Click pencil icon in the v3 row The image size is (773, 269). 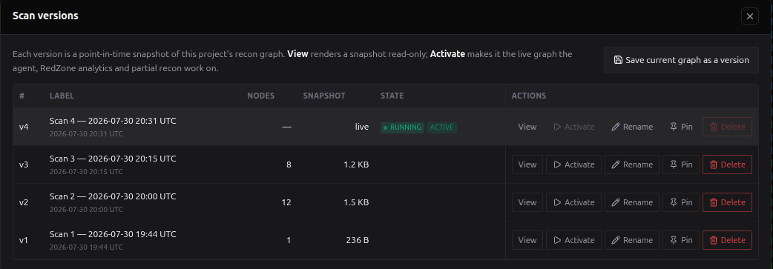point(615,165)
